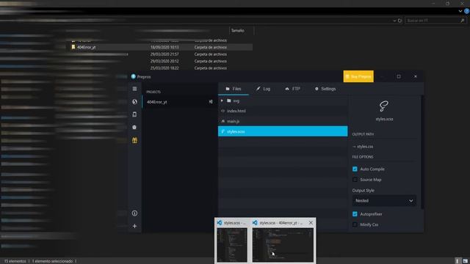Click '15 elementos' in the status bar
The image size is (470, 264).
click(x=15, y=261)
